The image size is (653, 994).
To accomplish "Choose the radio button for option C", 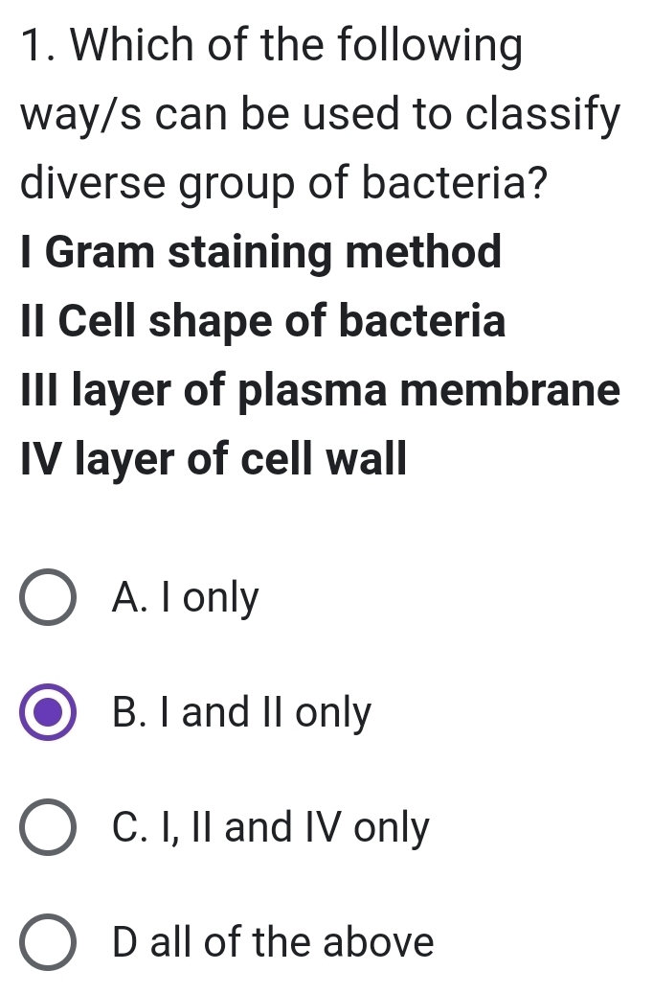I will coord(47,828).
